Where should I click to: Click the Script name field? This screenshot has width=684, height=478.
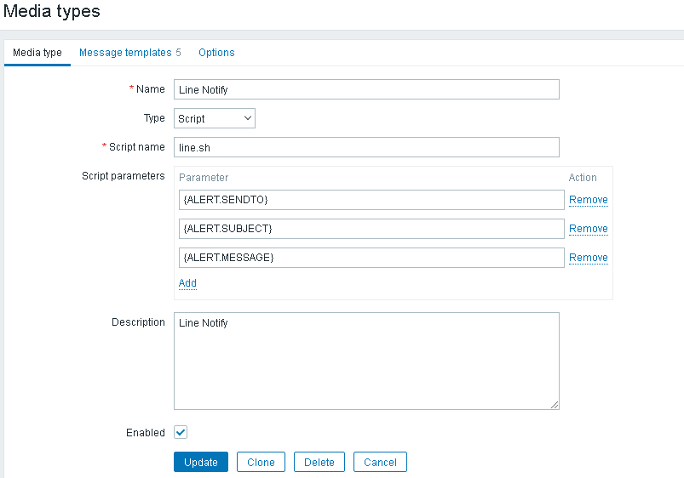click(366, 147)
